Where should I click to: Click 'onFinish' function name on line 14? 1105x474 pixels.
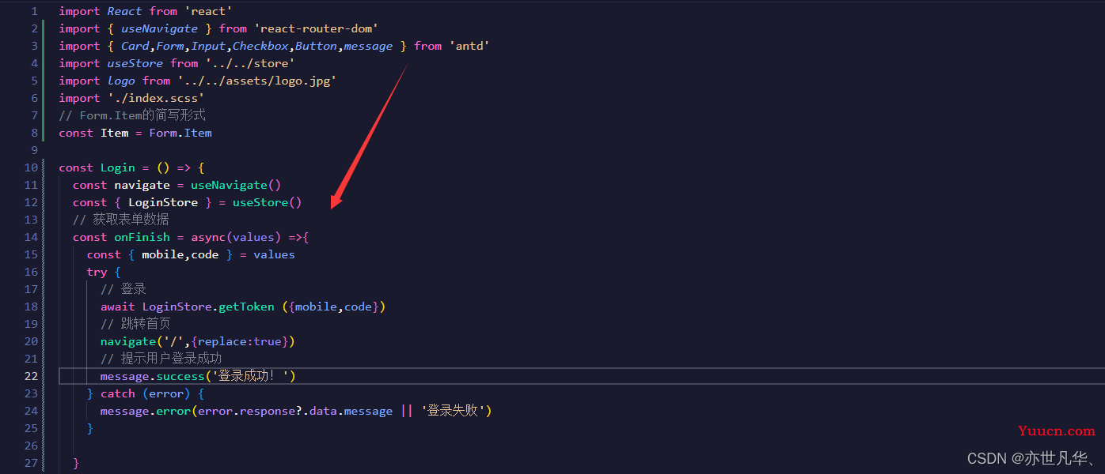(142, 237)
